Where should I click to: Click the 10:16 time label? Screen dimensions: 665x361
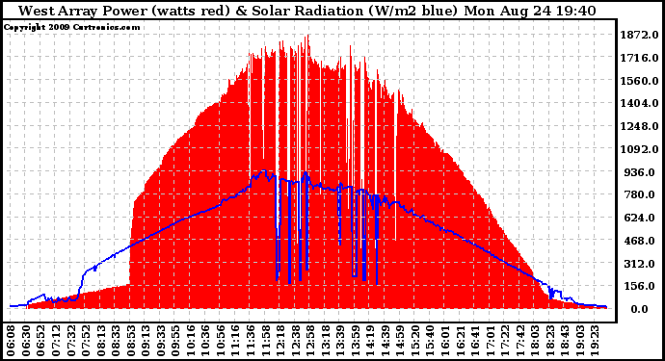[x=191, y=341]
